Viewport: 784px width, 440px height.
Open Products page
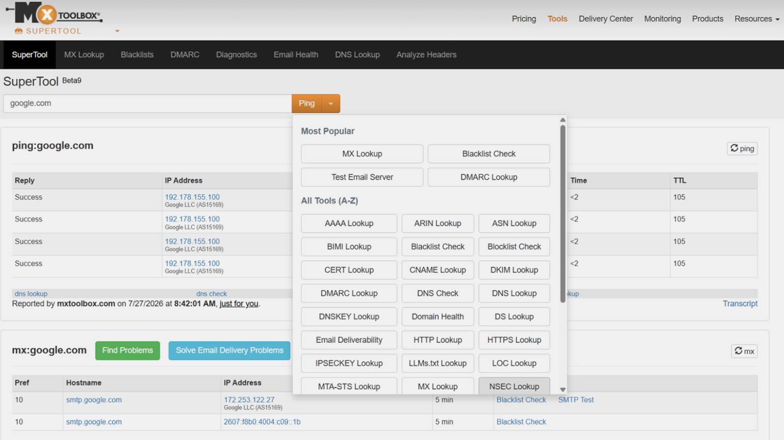pyautogui.click(x=708, y=19)
